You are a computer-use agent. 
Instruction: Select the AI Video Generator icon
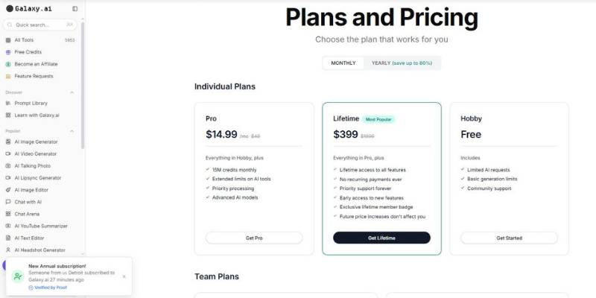tap(8, 153)
